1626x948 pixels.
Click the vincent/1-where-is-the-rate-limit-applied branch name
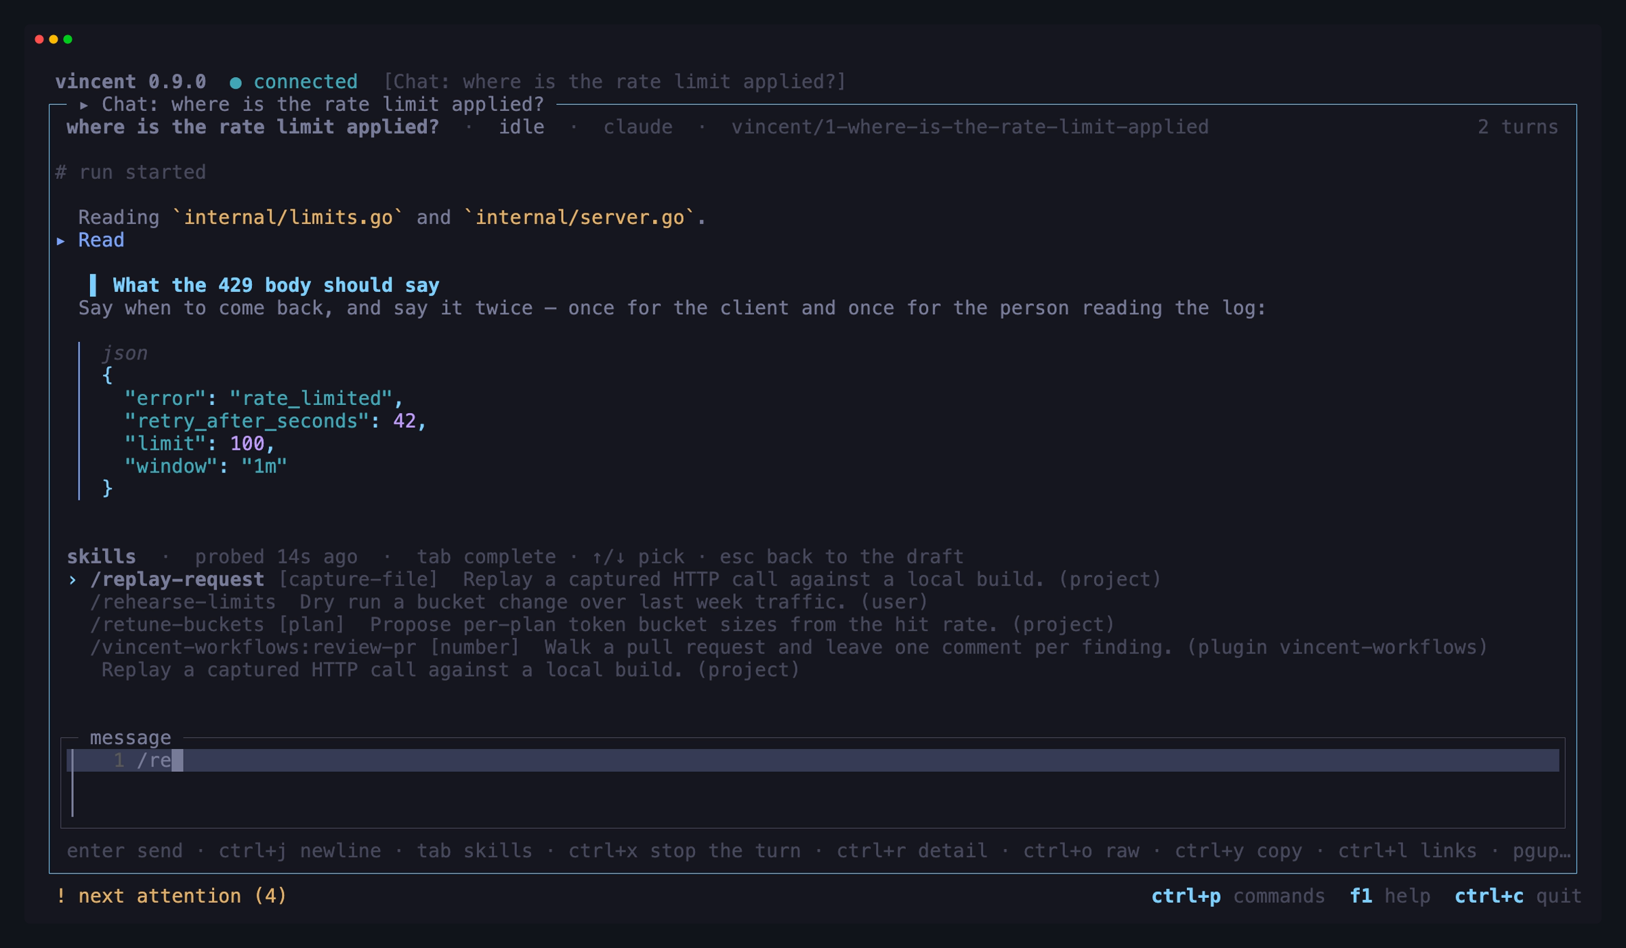click(970, 127)
